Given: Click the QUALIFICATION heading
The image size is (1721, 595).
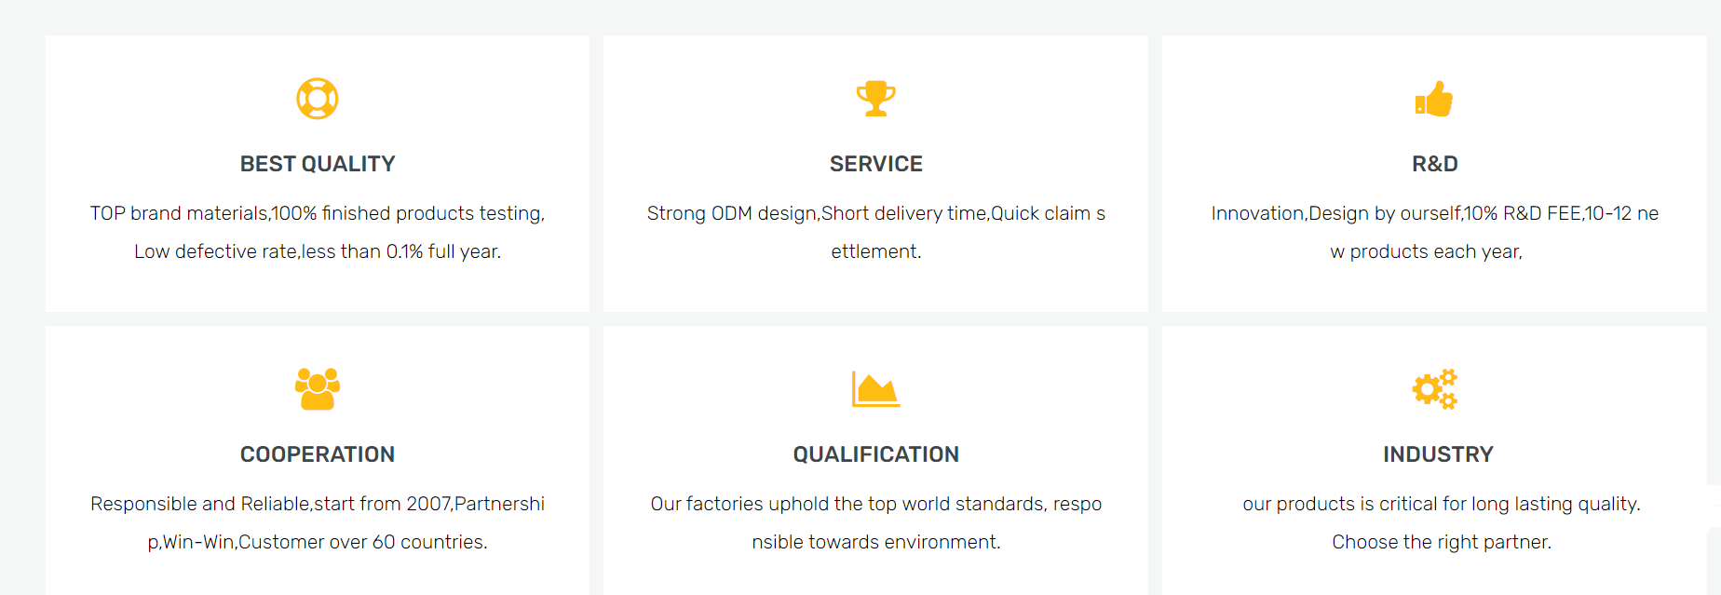Looking at the screenshot, I should (x=875, y=454).
